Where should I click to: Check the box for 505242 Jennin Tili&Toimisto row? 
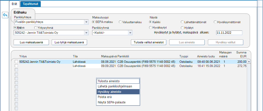click(16, 62)
